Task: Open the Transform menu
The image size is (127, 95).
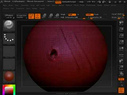Action: 20,8
